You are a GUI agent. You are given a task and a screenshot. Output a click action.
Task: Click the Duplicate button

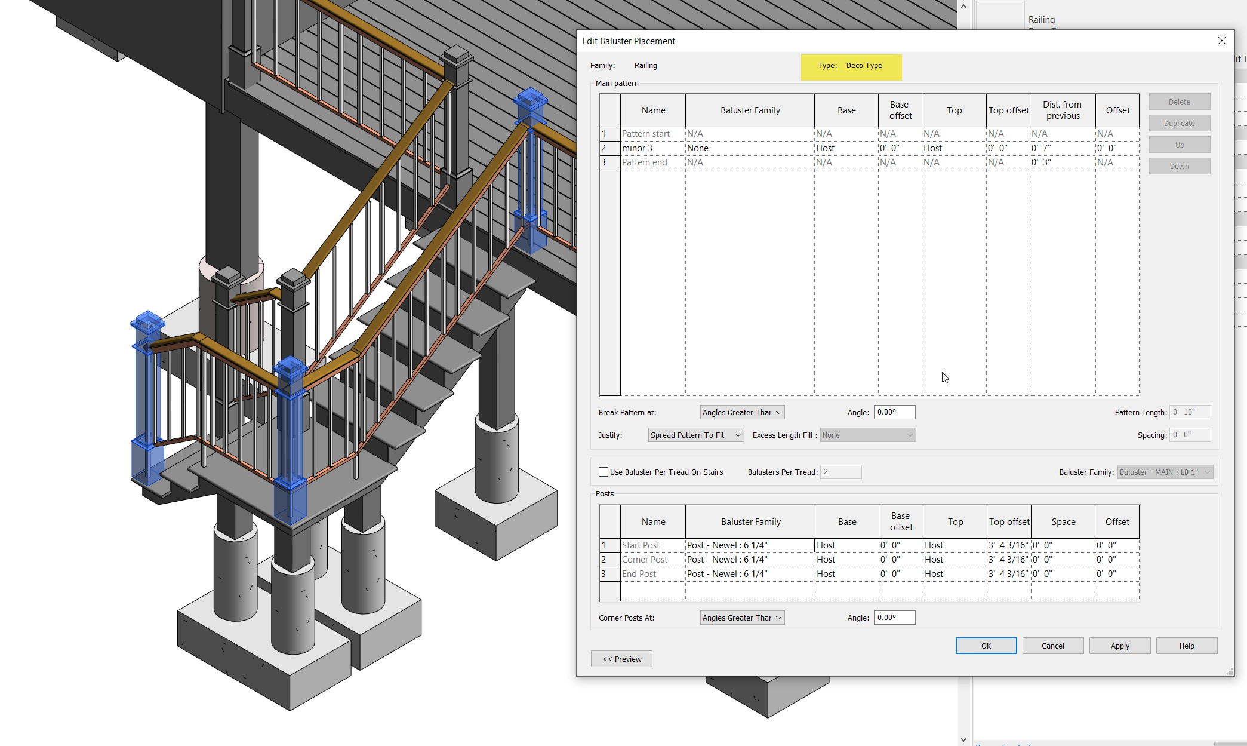(1179, 123)
